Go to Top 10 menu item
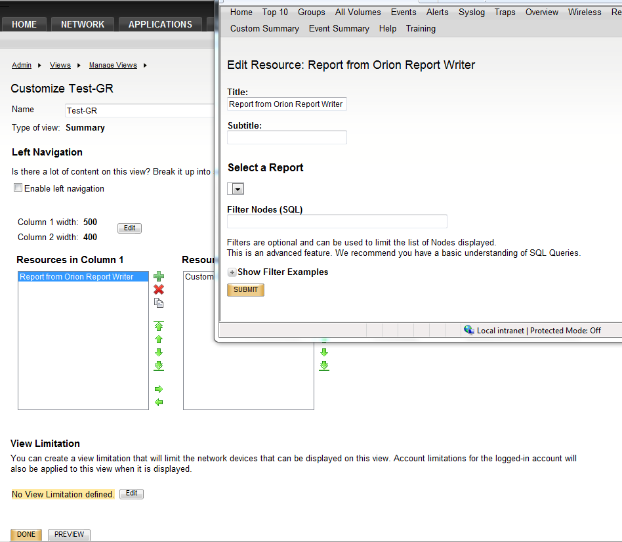The height and width of the screenshot is (542, 622). coord(275,12)
